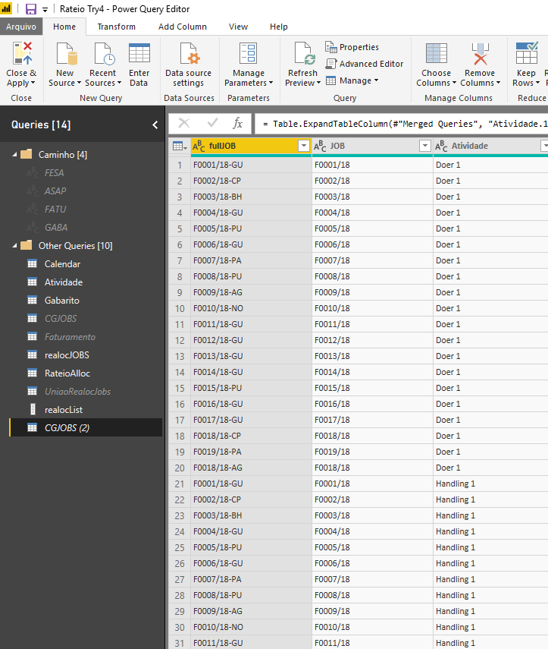Collapse the Other Queries [10] folder
The image size is (548, 649).
(x=15, y=245)
